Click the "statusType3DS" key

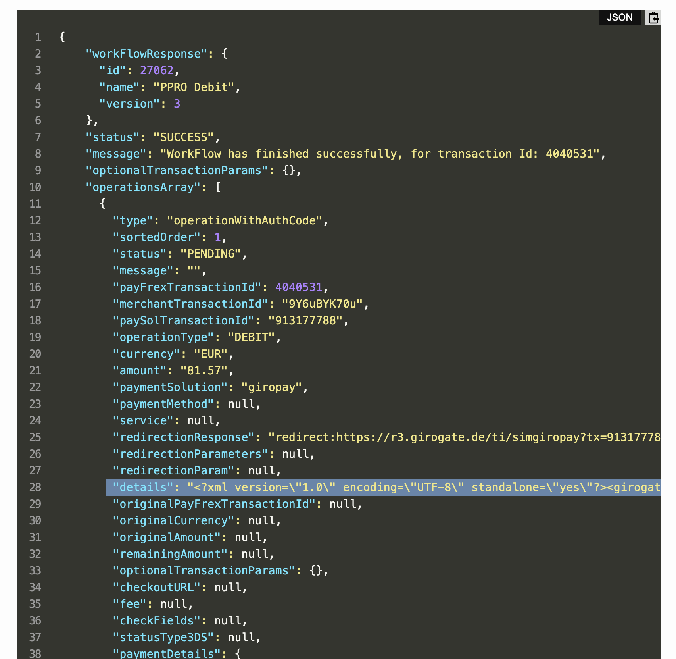click(164, 637)
